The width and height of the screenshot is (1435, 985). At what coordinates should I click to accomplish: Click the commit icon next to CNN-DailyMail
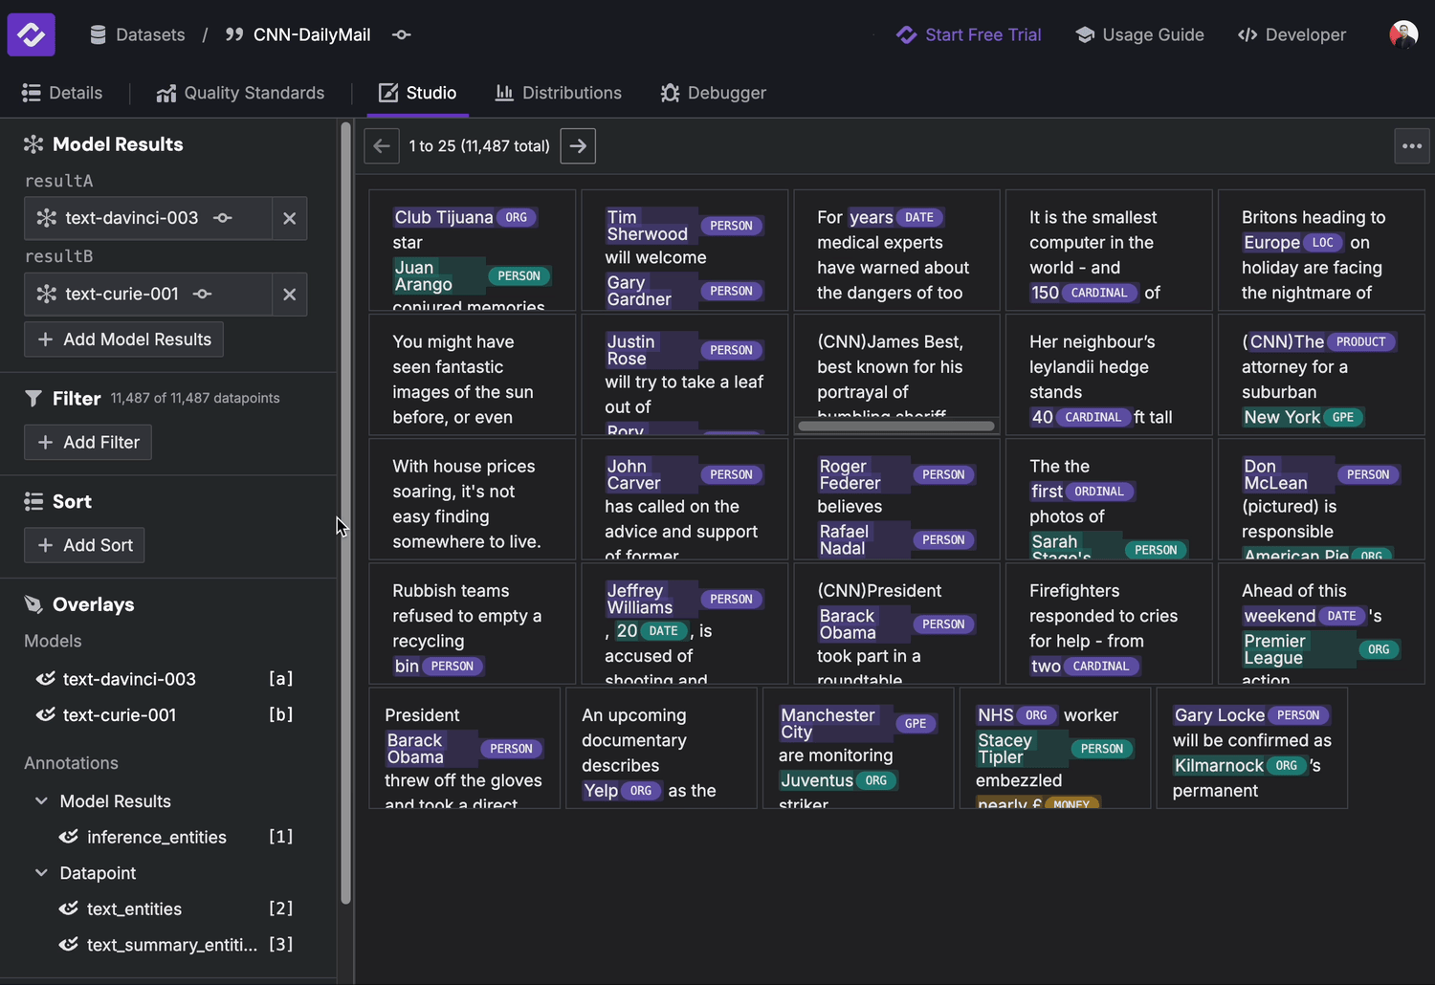point(401,34)
